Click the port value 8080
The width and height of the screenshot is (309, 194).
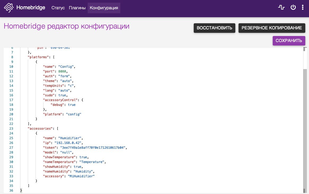[62, 71]
